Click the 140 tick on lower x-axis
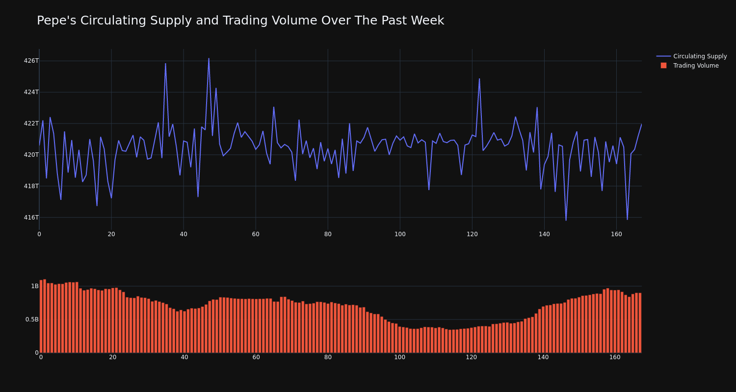The width and height of the screenshot is (736, 392). click(543, 357)
